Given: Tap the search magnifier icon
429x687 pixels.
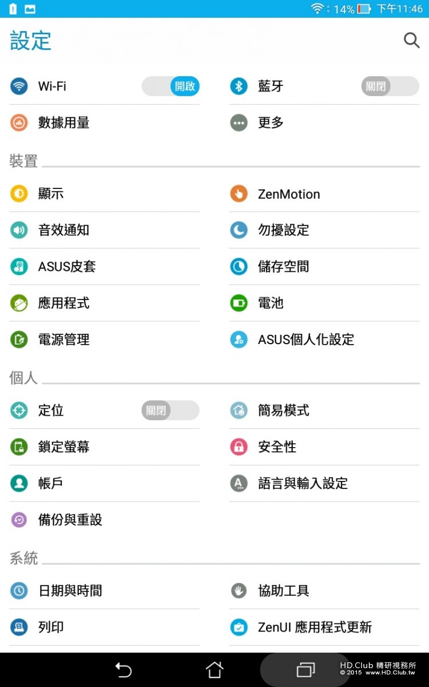Looking at the screenshot, I should (411, 40).
